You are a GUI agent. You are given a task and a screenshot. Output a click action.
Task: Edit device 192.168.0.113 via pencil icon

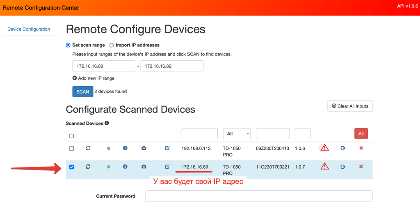[167, 148]
